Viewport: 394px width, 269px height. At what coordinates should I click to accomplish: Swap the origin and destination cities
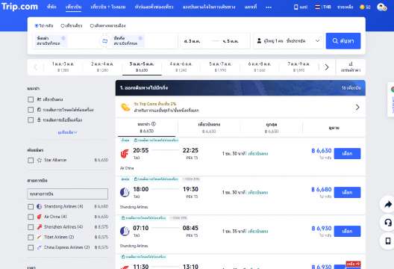tap(104, 41)
